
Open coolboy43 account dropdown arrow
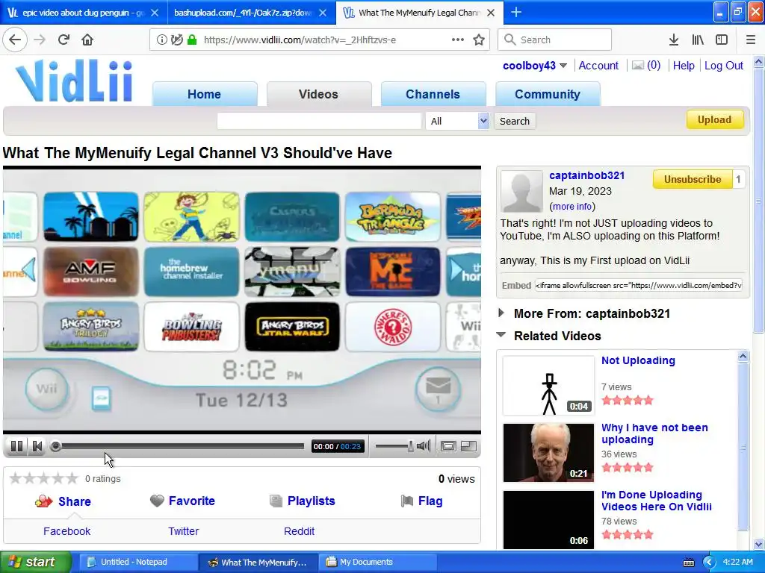click(563, 66)
